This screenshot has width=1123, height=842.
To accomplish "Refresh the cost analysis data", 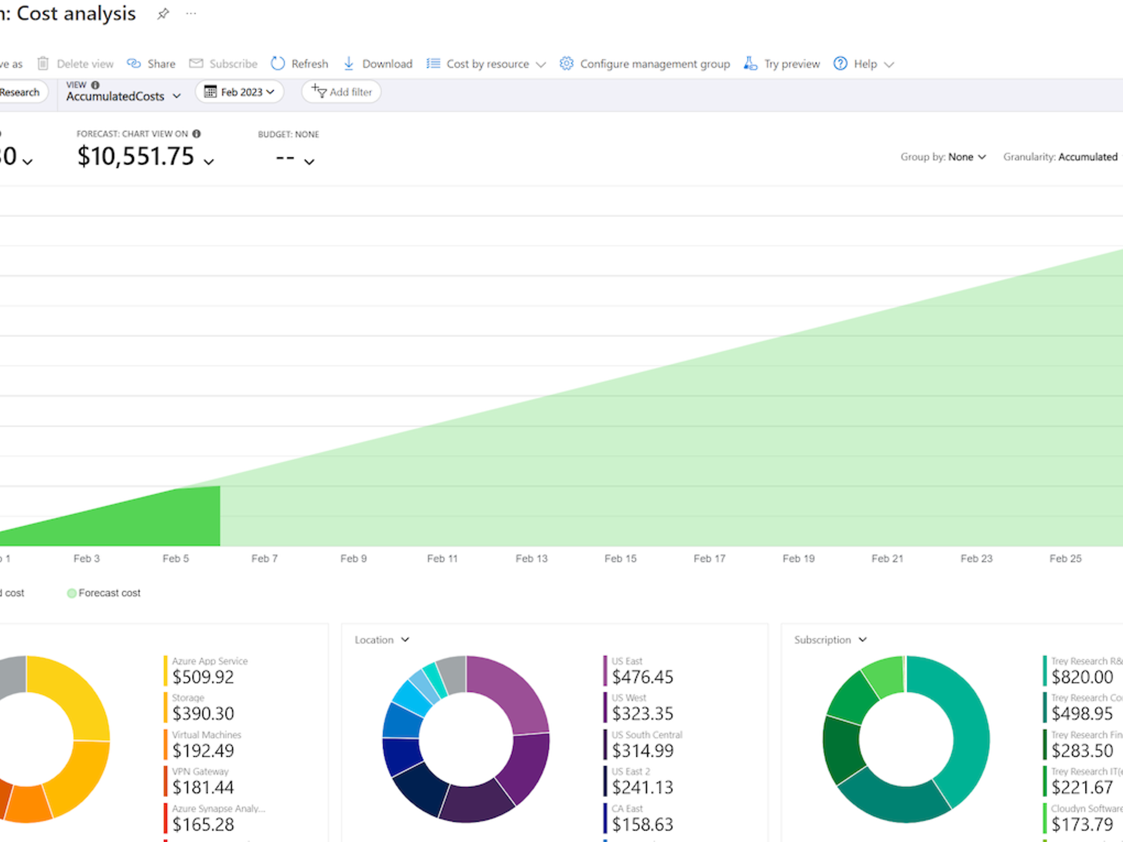I will pyautogui.click(x=299, y=63).
